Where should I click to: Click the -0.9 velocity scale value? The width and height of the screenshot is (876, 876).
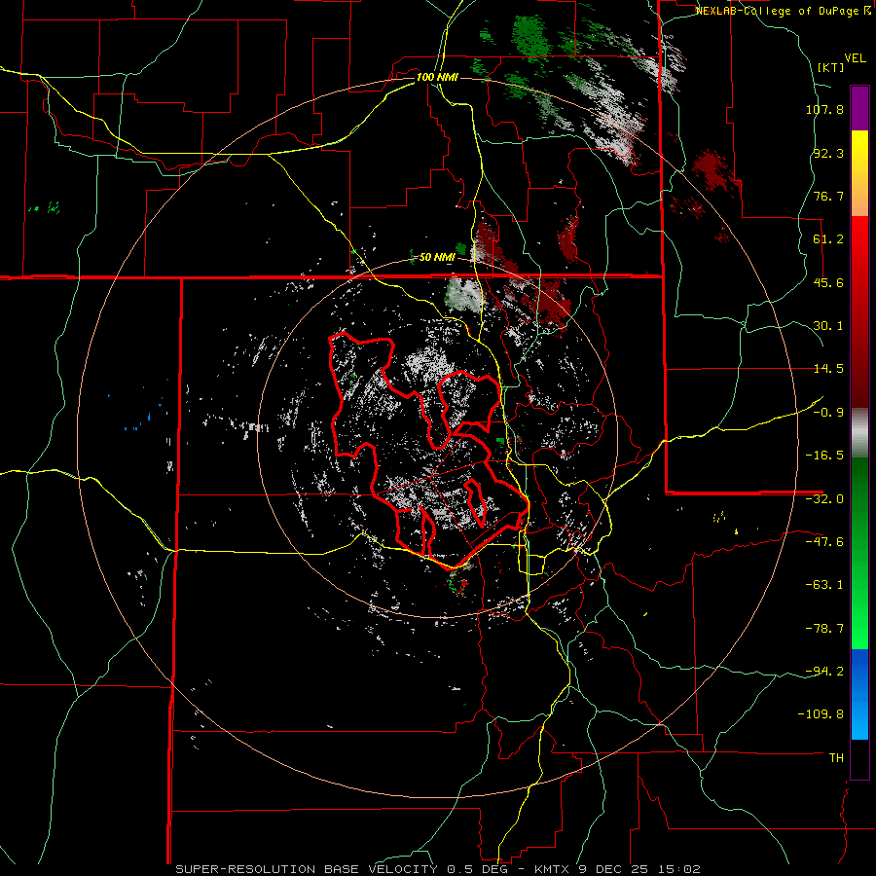pos(828,413)
